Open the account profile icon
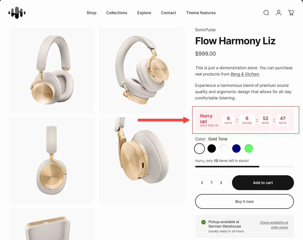The height and width of the screenshot is (240, 303). [x=279, y=13]
